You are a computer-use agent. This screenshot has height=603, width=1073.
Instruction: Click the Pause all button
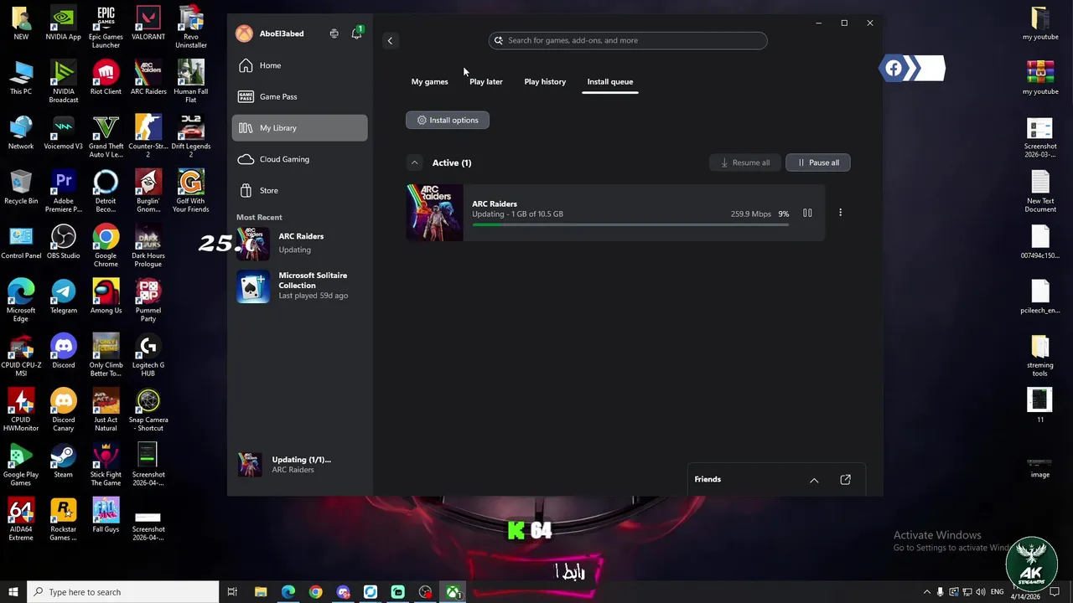818,162
